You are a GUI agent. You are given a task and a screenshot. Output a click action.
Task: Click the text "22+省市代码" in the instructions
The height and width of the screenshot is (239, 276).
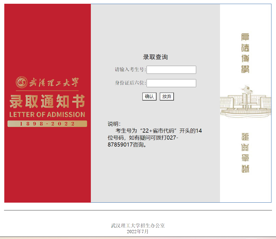point(158,131)
